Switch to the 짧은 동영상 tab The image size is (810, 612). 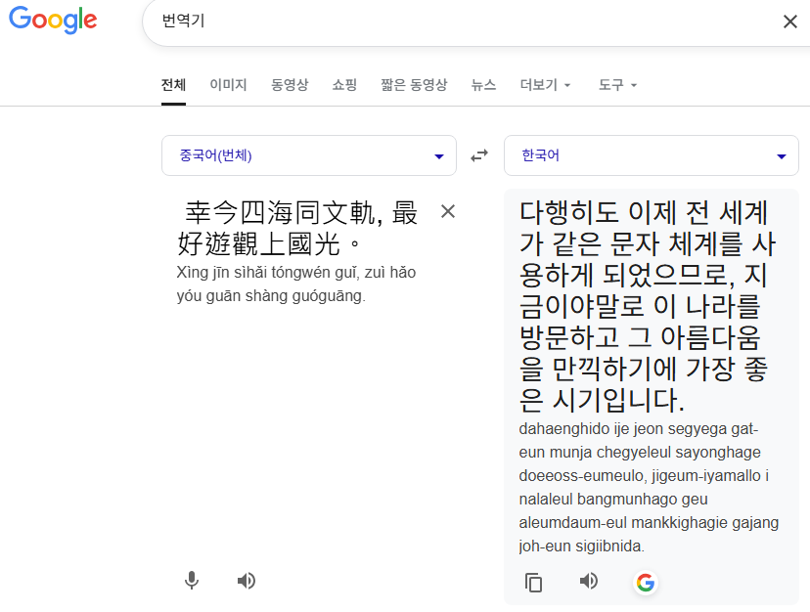[415, 85]
